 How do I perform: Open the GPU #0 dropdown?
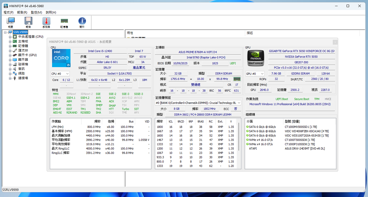coord(255,74)
